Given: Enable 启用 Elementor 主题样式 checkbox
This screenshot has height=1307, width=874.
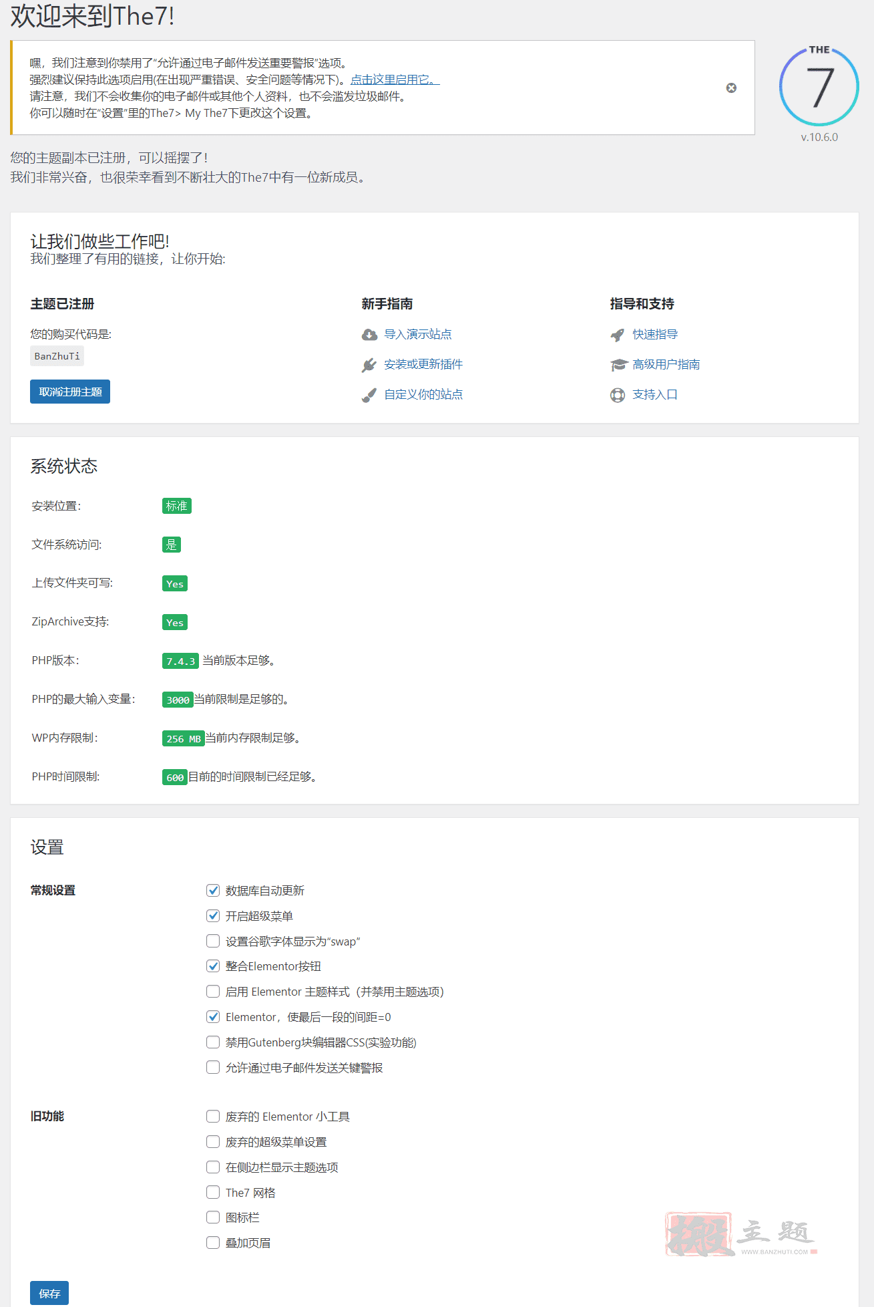Looking at the screenshot, I should click(213, 991).
